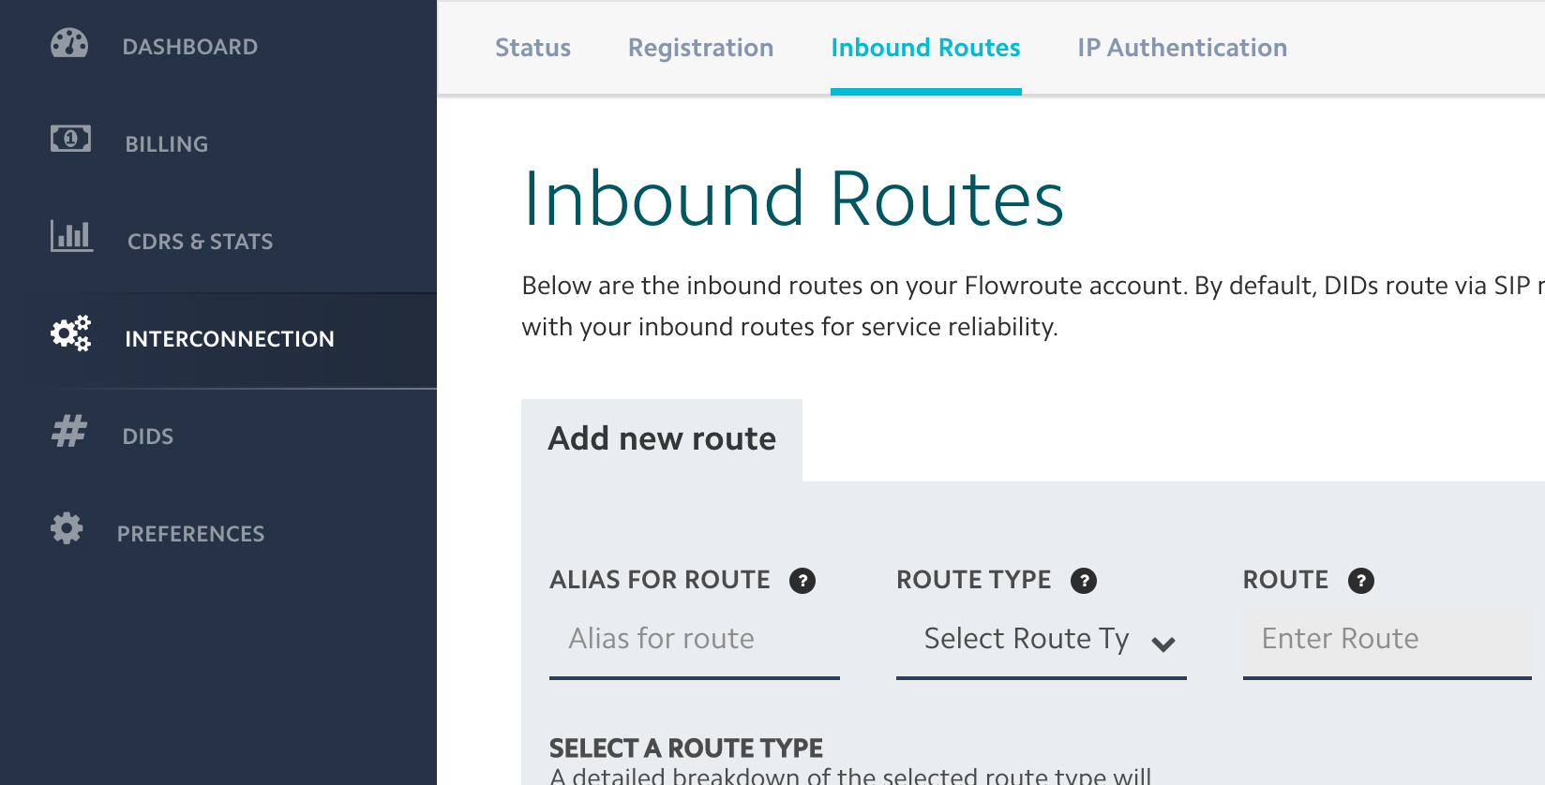This screenshot has height=785, width=1545.
Task: Click help icon beside Route label
Action: tap(1361, 581)
